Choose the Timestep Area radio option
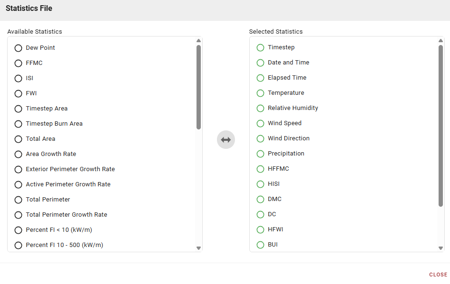Screen dimensions: 450x284 pyautogui.click(x=19, y=109)
